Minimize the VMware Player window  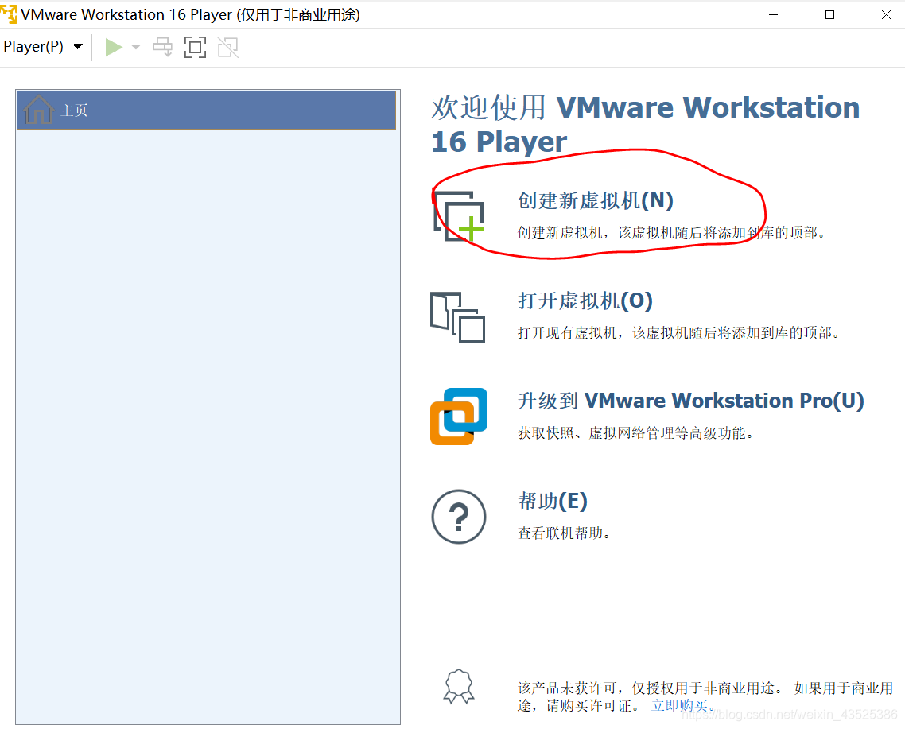(x=774, y=14)
